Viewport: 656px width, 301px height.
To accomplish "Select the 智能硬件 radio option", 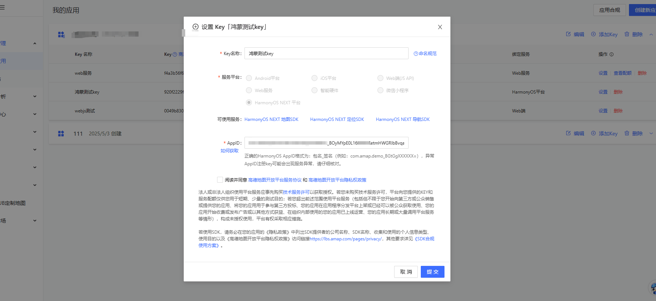I will coord(314,90).
